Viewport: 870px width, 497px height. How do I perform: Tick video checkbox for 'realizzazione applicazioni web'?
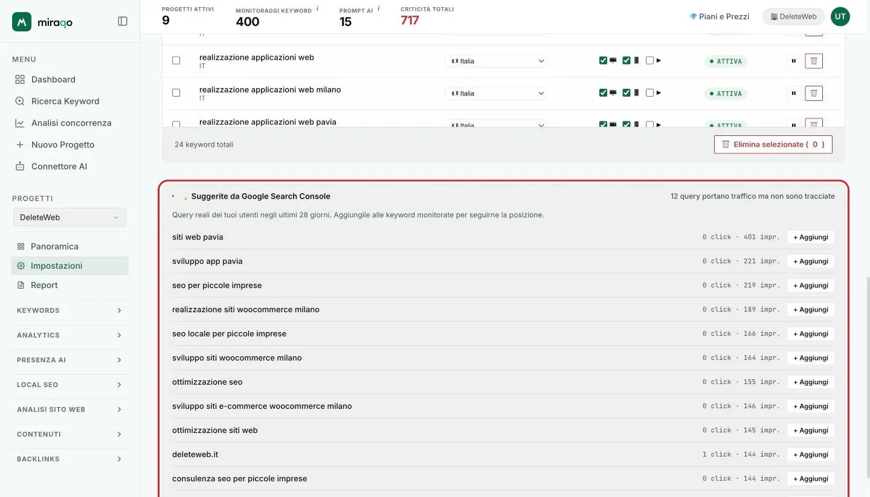pos(649,60)
